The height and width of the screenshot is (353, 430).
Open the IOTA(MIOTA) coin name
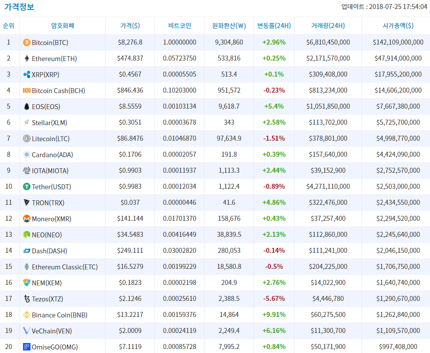coord(50,171)
